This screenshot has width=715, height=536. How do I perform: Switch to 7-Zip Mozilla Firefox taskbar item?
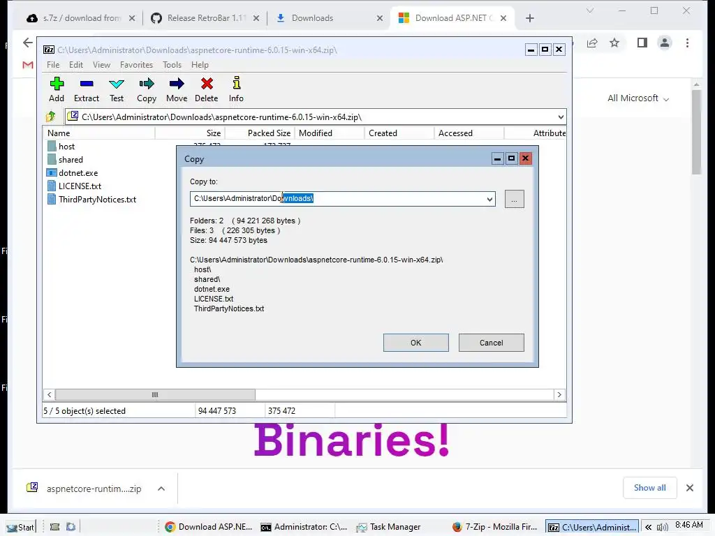pos(495,527)
